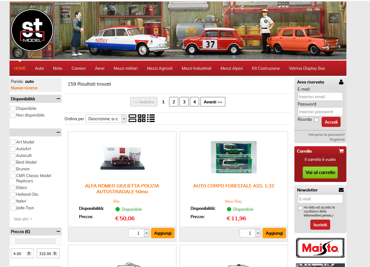Focus the login e-mail input field
The image size is (370, 267).
click(x=320, y=97)
